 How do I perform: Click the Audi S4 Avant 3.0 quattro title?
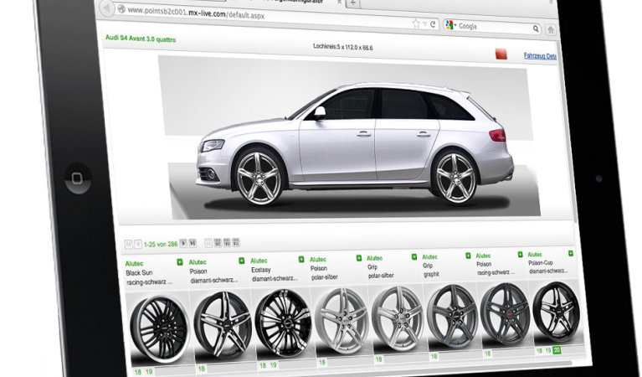tap(141, 39)
